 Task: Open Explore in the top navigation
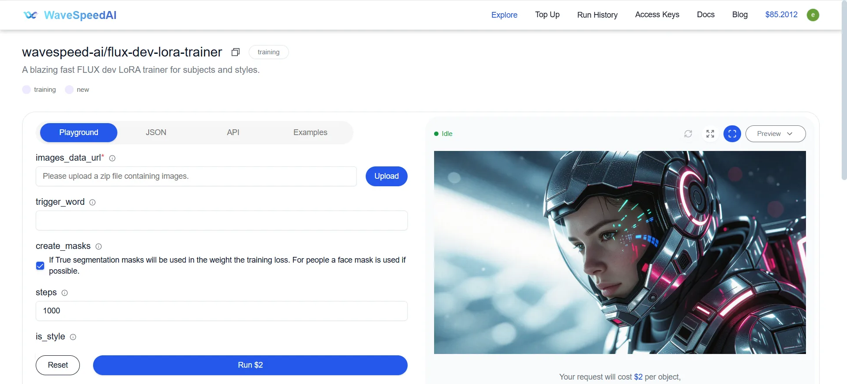pos(504,15)
